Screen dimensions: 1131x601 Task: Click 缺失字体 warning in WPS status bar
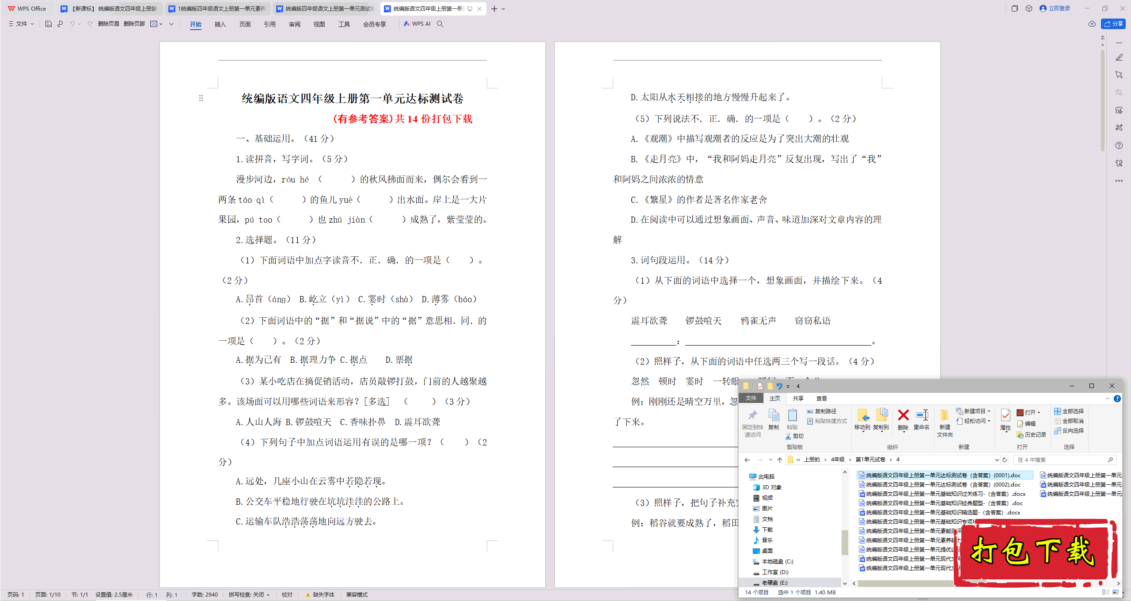[x=320, y=595]
